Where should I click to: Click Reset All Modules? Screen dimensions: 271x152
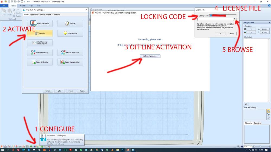point(40,62)
